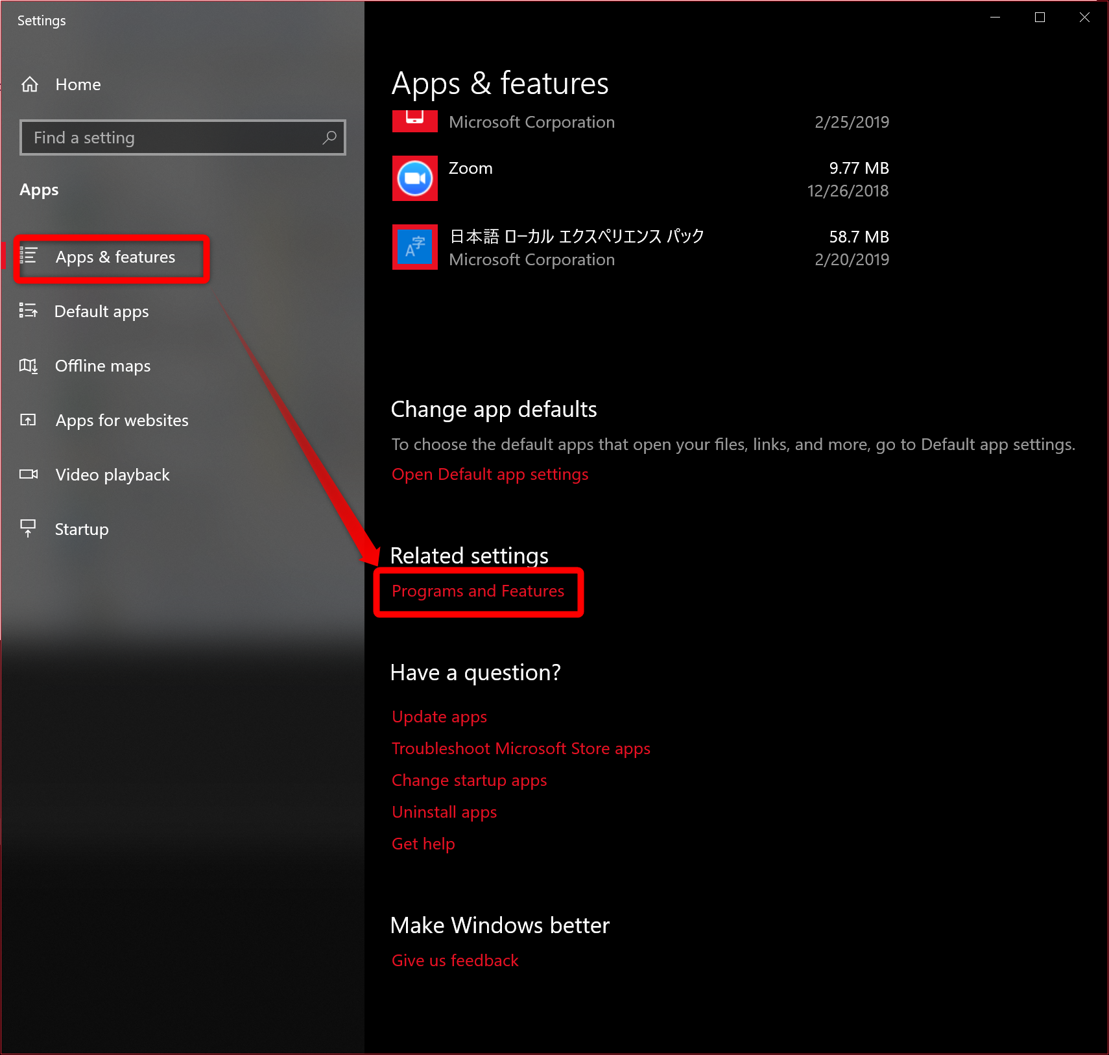
Task: Click the Startup icon
Action: click(x=28, y=528)
